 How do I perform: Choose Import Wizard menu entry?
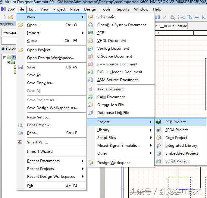point(52,151)
